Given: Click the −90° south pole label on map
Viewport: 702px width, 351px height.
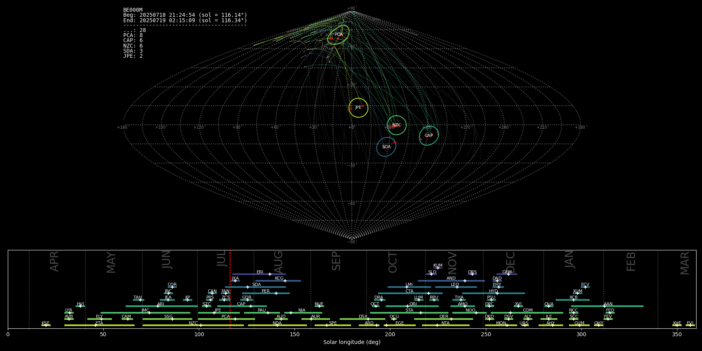Looking at the screenshot, I should (x=352, y=242).
